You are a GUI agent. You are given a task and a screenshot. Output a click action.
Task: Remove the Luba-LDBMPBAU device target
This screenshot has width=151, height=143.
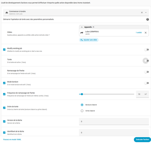click(146, 33)
